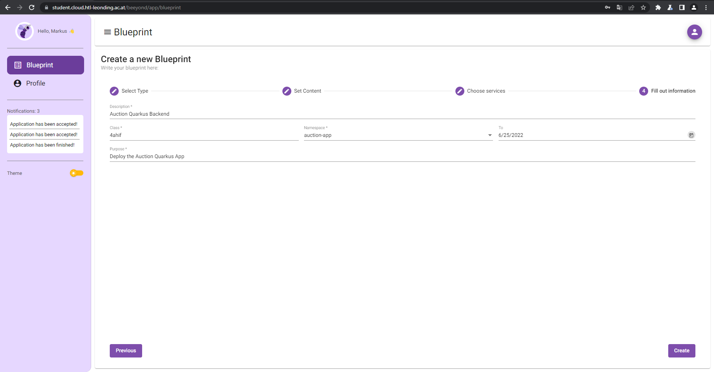714x372 pixels.
Task: Click the Description field with Auction Quarkus Backend
Action: [402, 114]
